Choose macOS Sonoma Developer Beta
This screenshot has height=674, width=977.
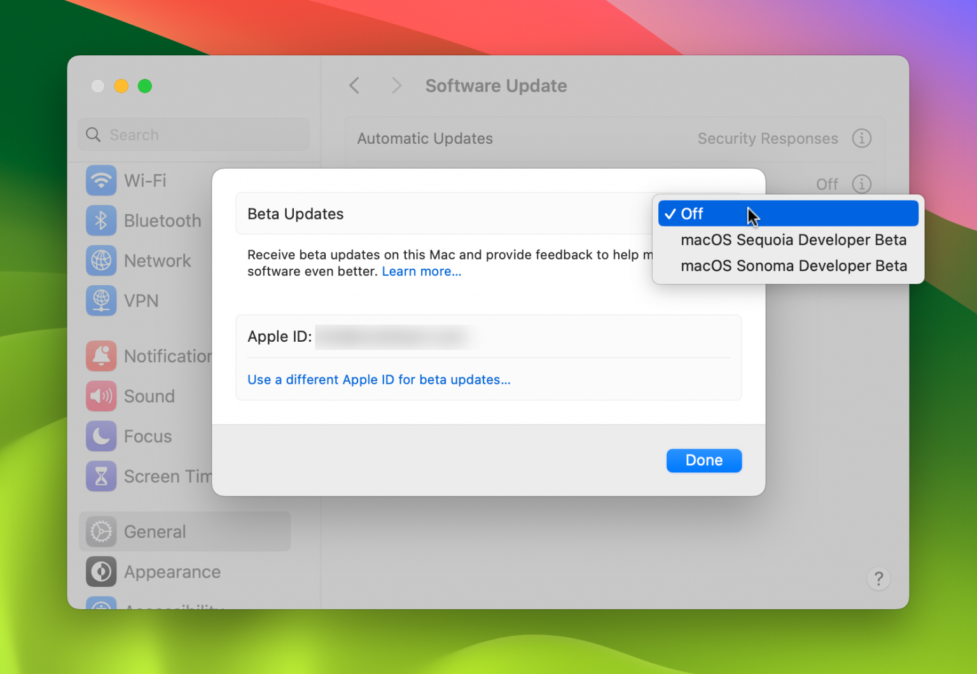pos(793,265)
